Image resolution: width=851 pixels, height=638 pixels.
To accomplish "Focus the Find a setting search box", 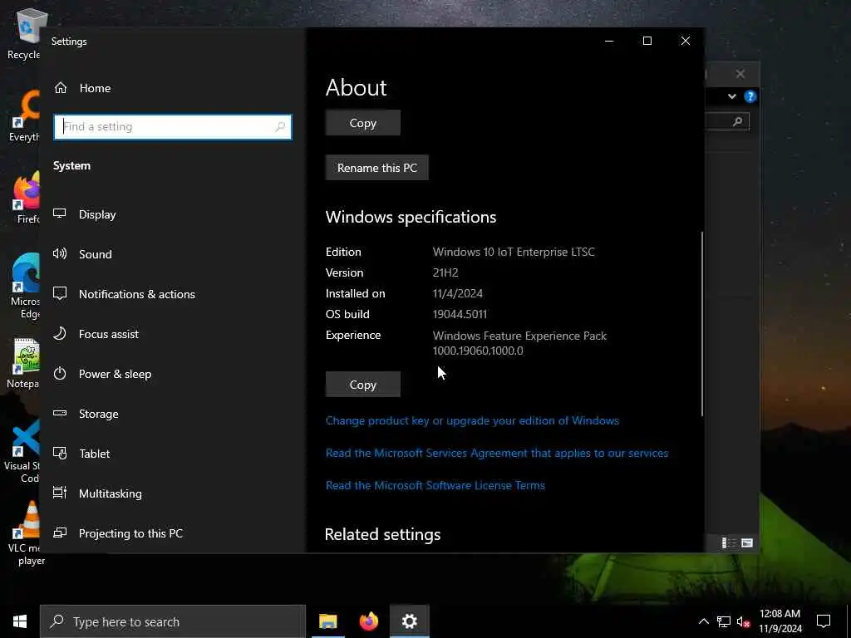I will (173, 127).
